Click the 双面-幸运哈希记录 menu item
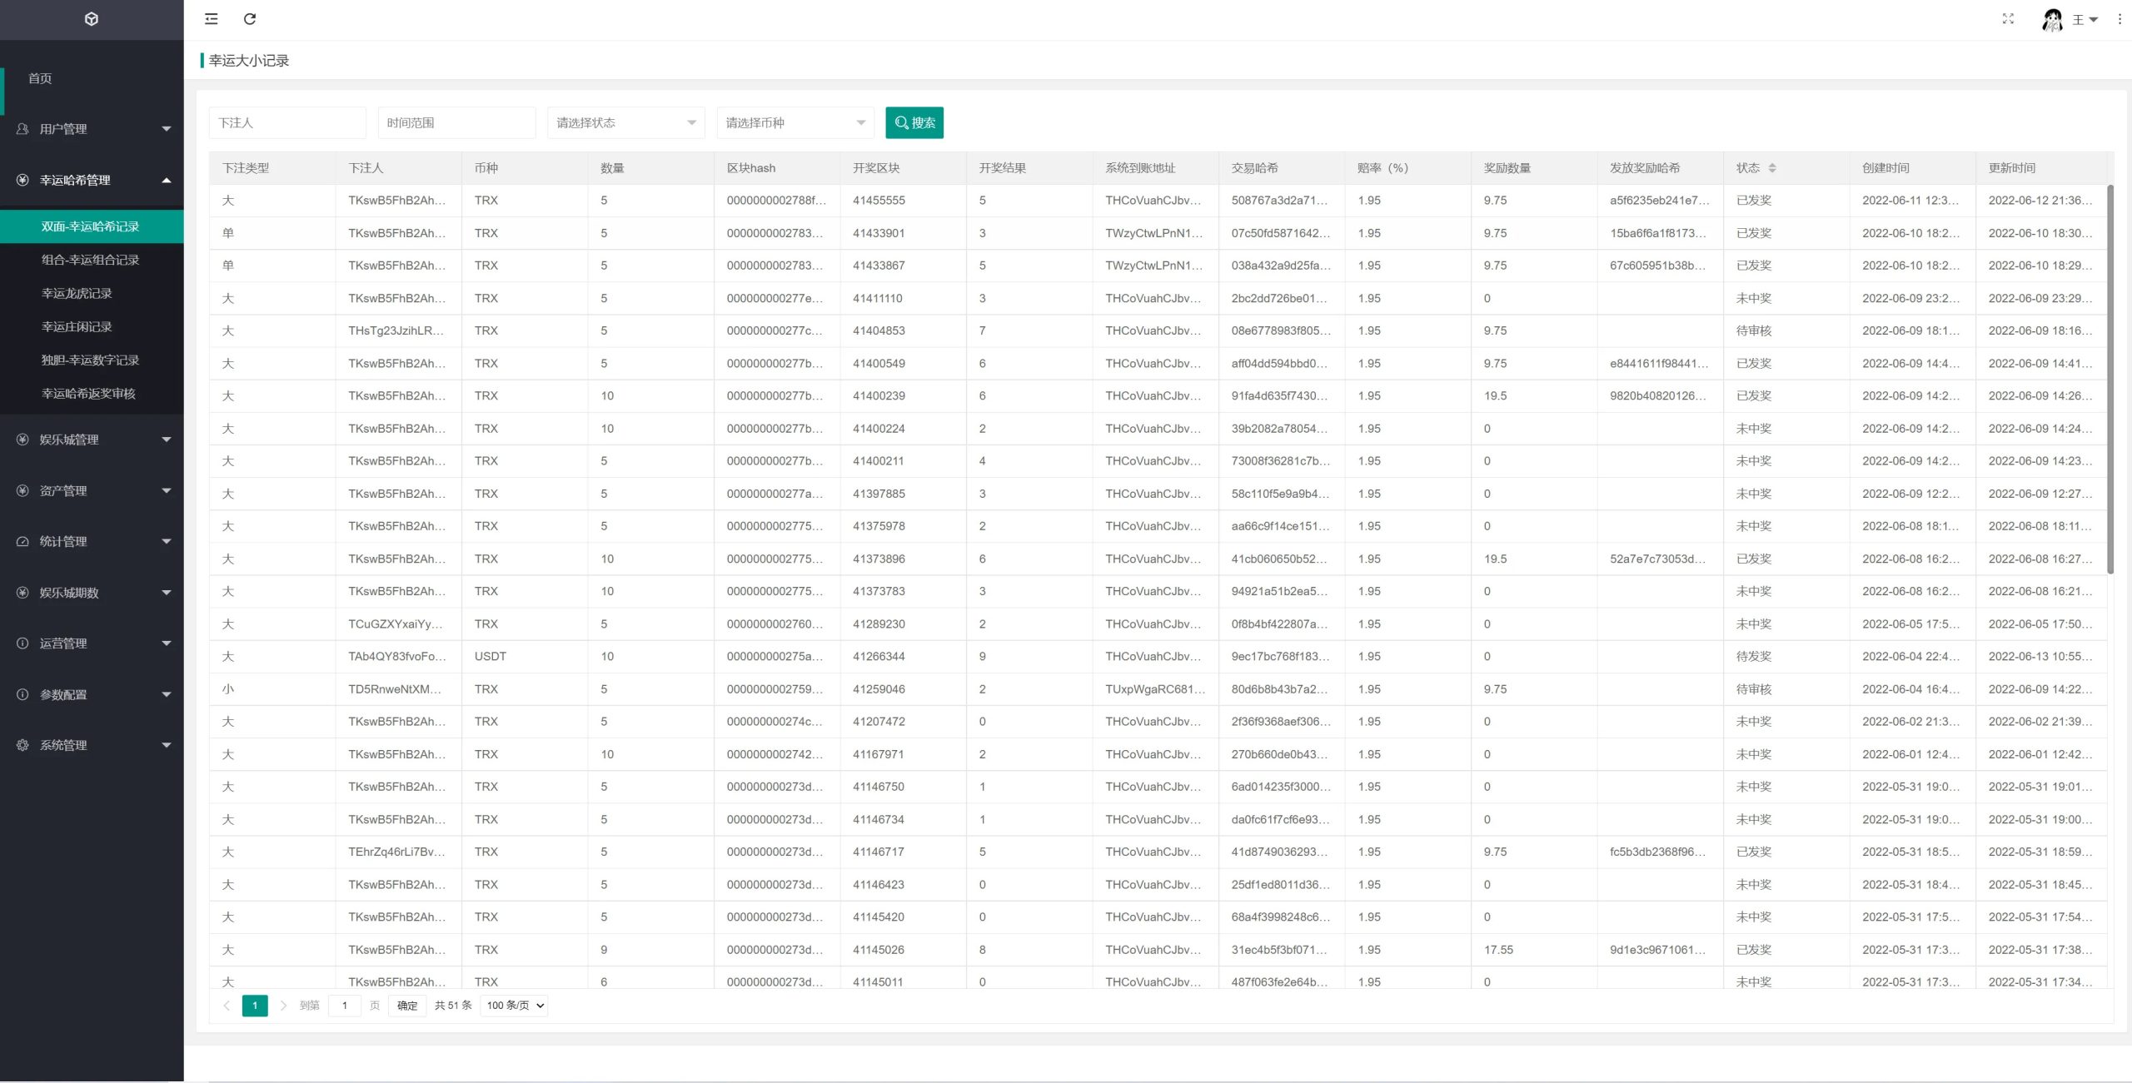Viewport: 2132px width, 1083px height. 90,225
